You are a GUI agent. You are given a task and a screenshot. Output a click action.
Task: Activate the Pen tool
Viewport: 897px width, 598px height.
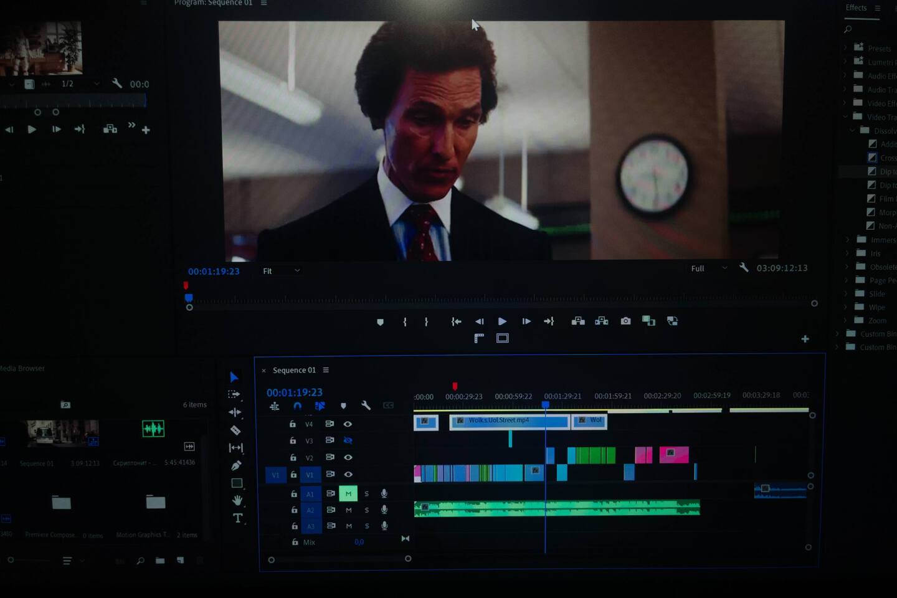point(236,465)
